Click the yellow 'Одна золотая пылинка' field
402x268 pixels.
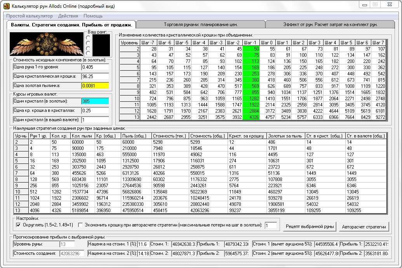95,86
